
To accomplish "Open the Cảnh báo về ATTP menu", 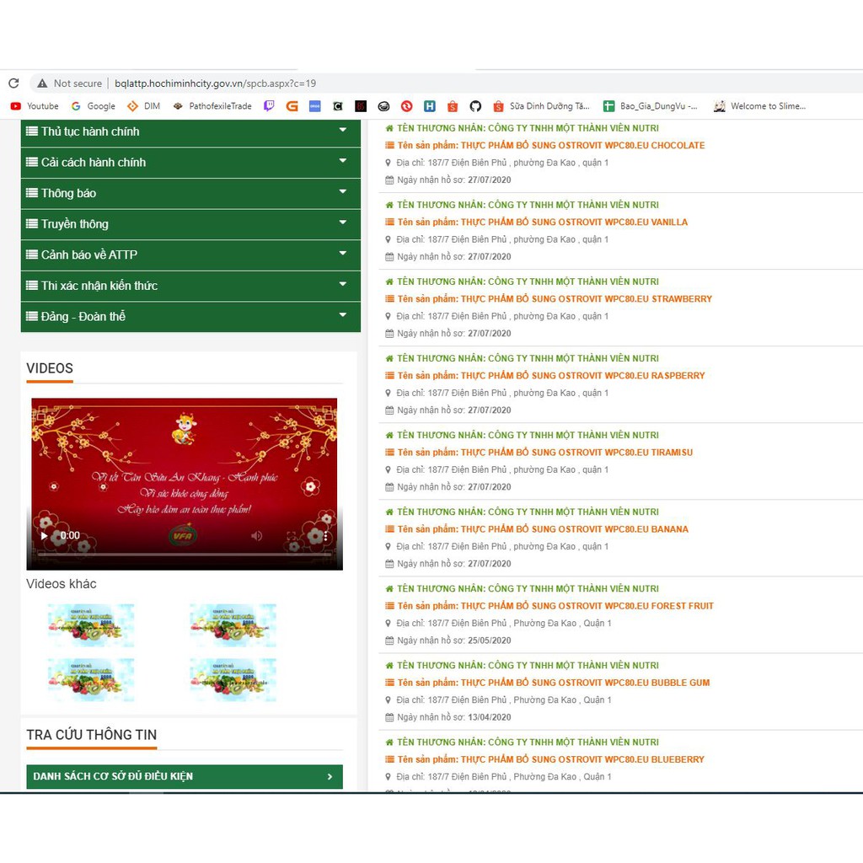I will (190, 255).
